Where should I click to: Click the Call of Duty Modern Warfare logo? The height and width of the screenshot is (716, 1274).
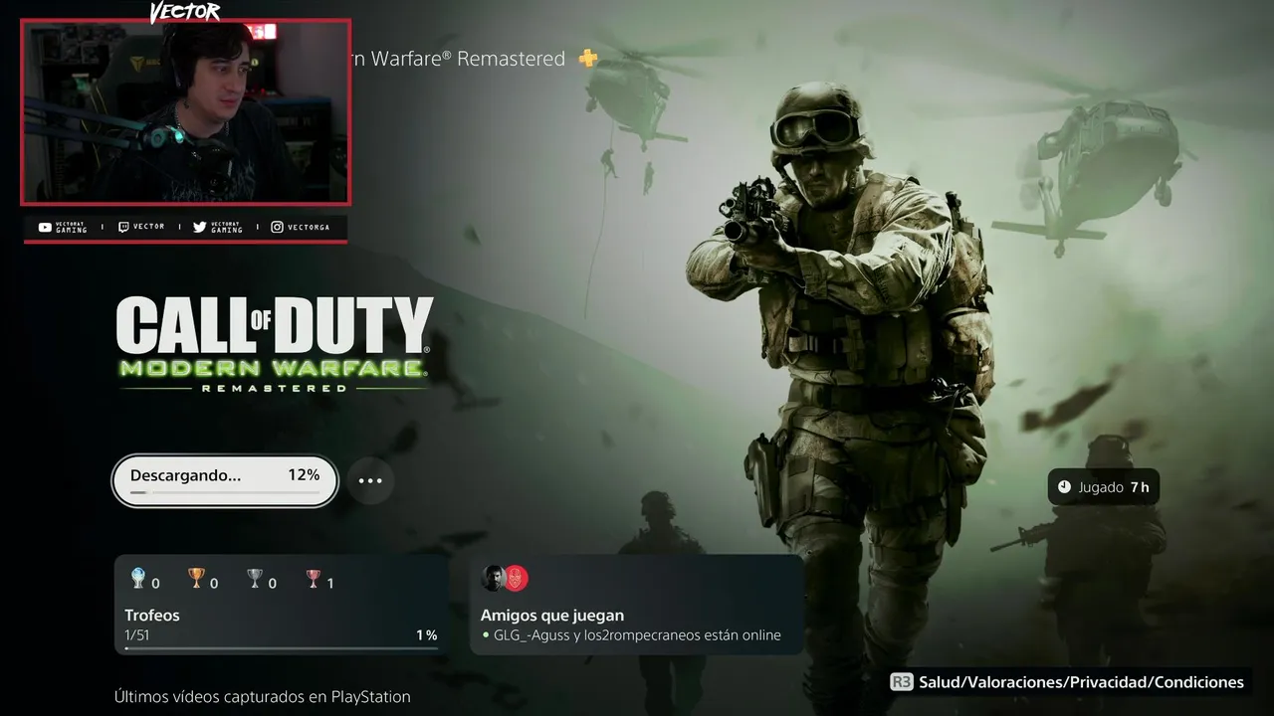[275, 344]
